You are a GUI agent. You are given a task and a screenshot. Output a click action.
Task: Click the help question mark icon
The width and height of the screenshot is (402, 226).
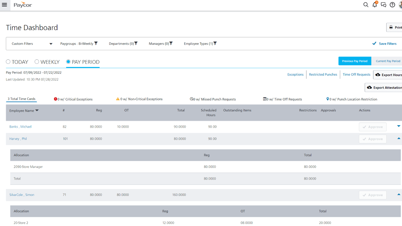(x=392, y=5)
